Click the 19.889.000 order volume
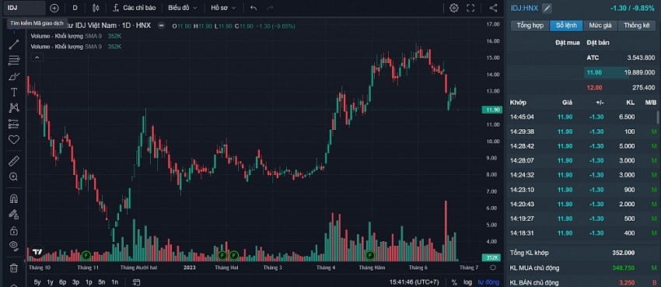The image size is (661, 287). pyautogui.click(x=639, y=72)
